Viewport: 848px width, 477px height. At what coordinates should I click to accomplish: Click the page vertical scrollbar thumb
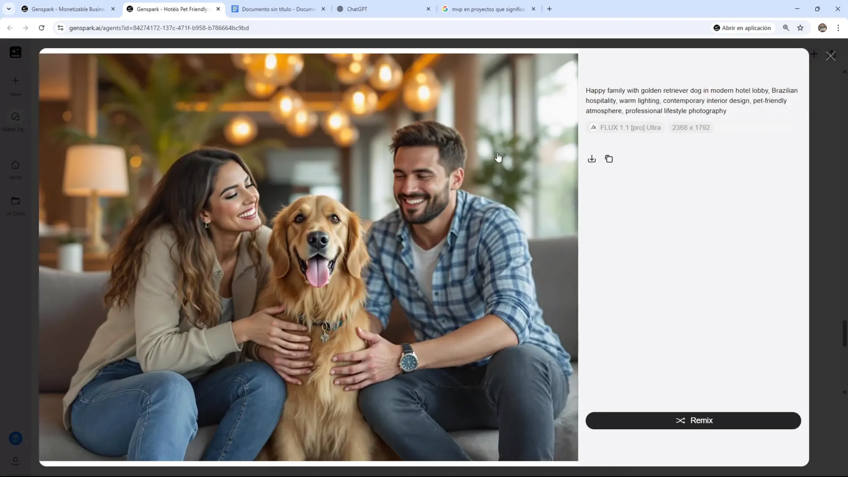(845, 333)
